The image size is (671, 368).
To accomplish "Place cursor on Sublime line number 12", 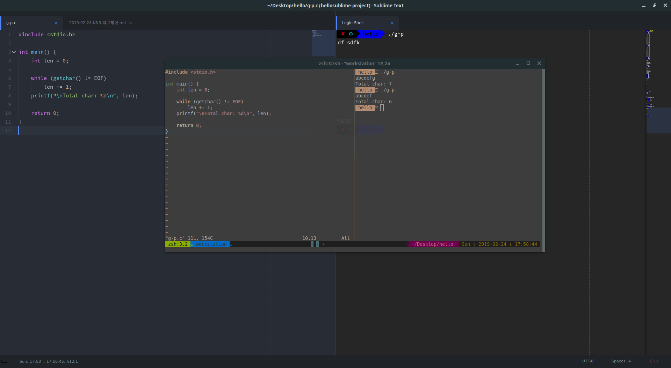I will [x=8, y=131].
